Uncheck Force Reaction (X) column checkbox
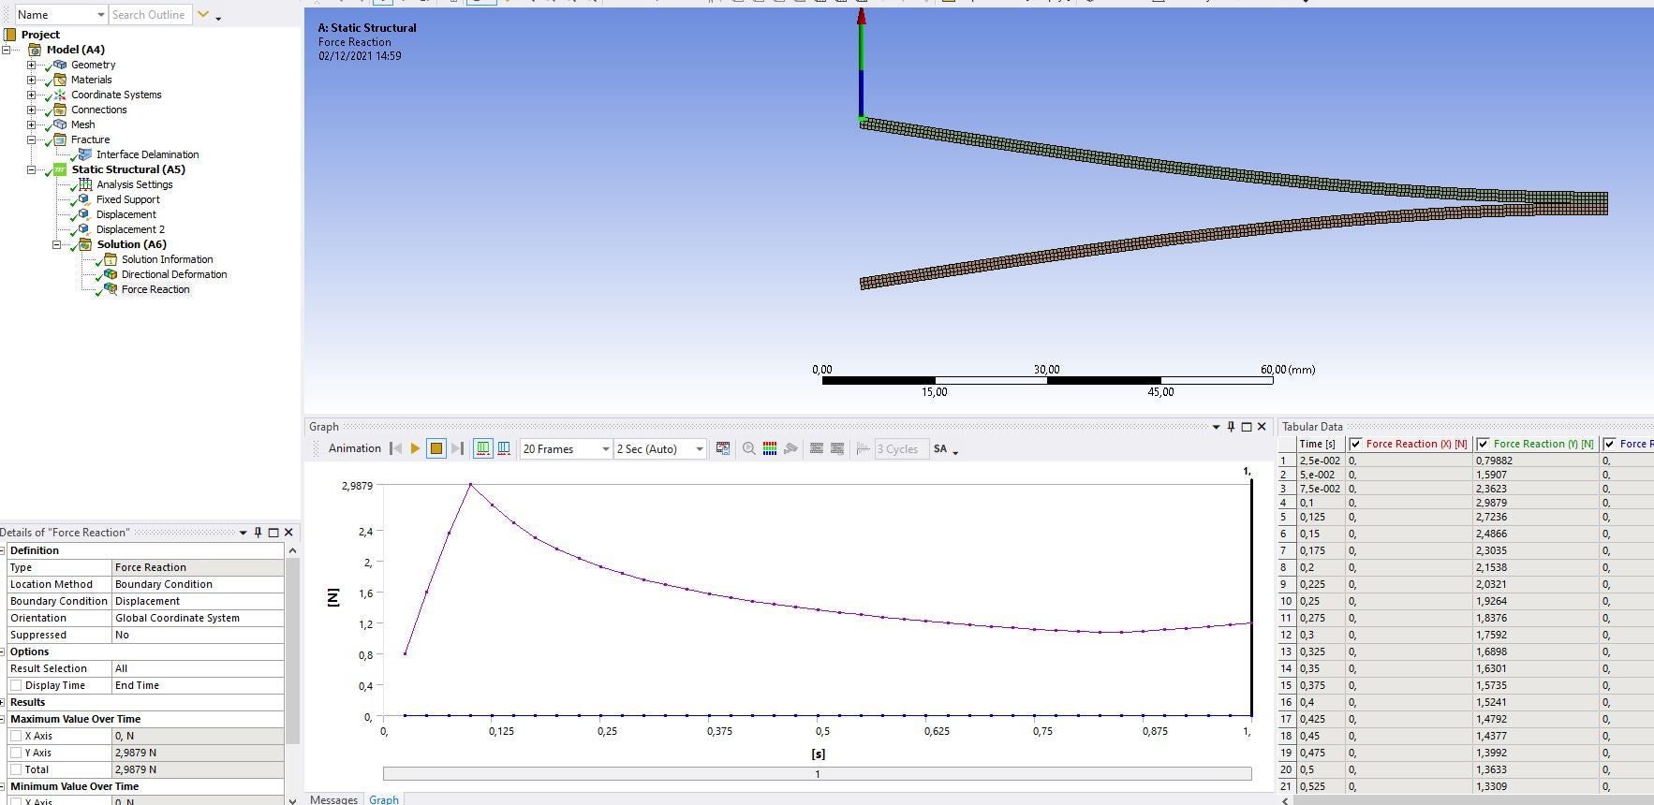 click(1355, 444)
